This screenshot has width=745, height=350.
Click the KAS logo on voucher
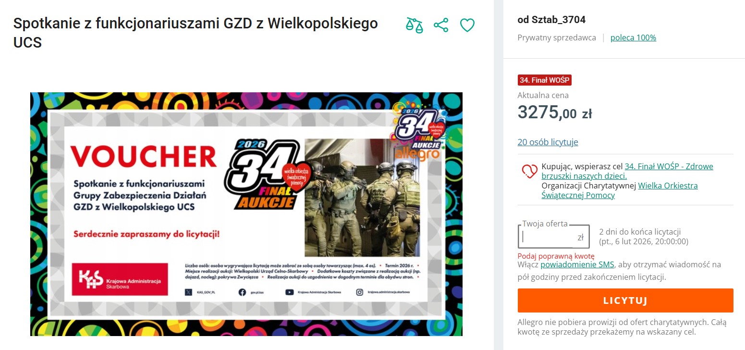coord(120,279)
